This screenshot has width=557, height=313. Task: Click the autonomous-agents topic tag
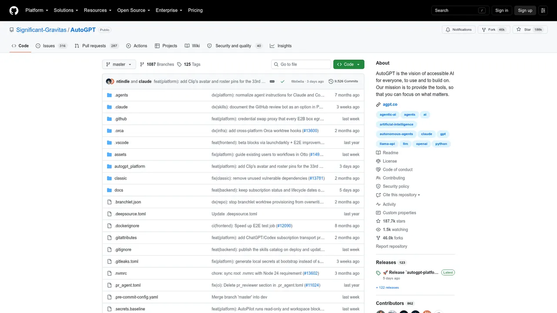pyautogui.click(x=396, y=134)
